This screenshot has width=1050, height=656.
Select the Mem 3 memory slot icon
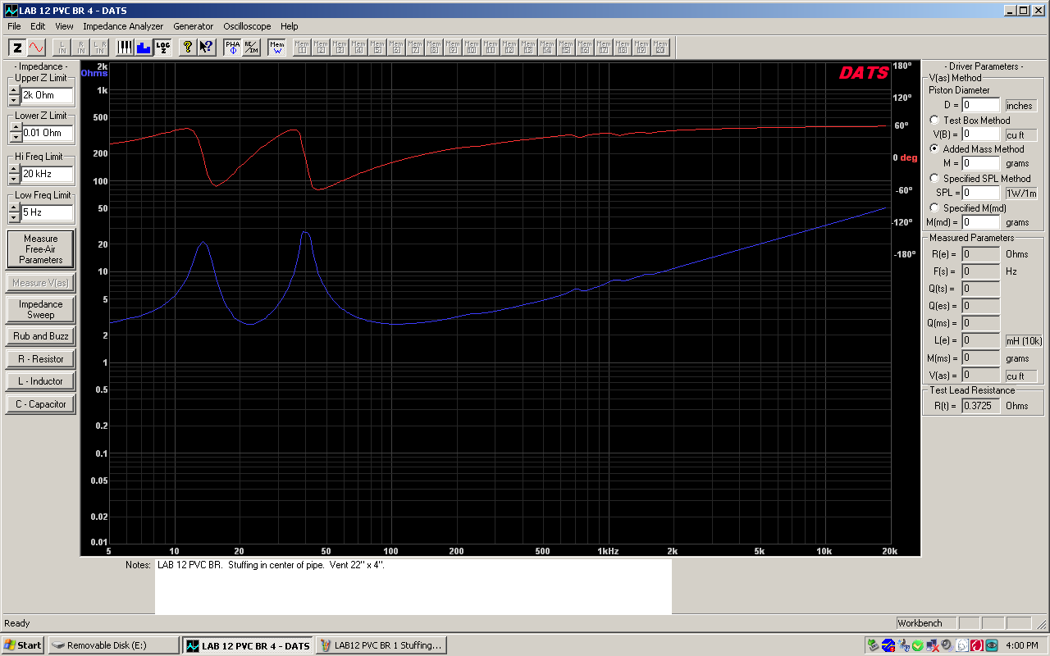tap(340, 48)
